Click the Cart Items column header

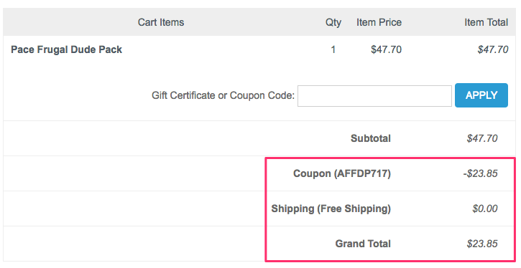pyautogui.click(x=161, y=22)
